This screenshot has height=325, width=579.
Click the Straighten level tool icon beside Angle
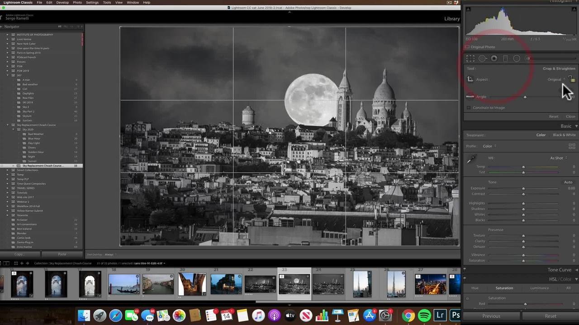470,97
